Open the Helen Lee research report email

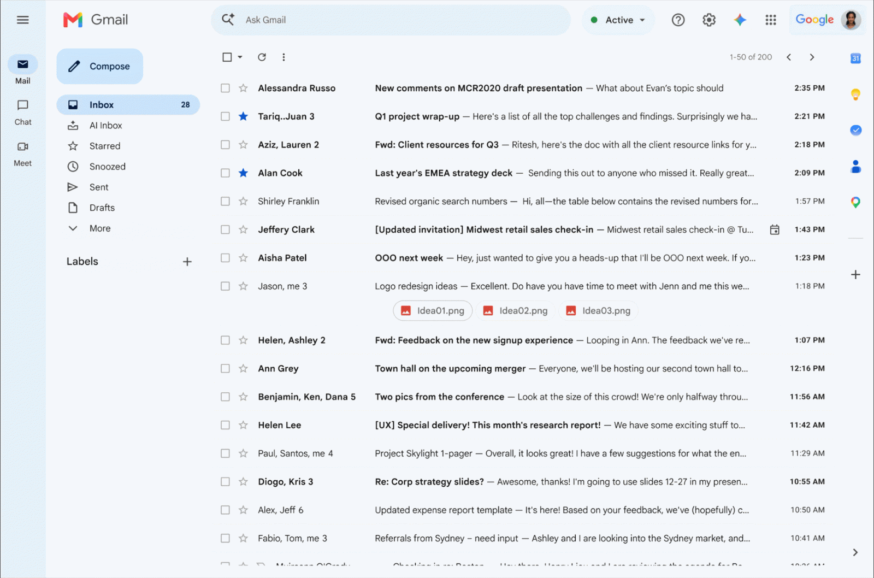pos(523,425)
